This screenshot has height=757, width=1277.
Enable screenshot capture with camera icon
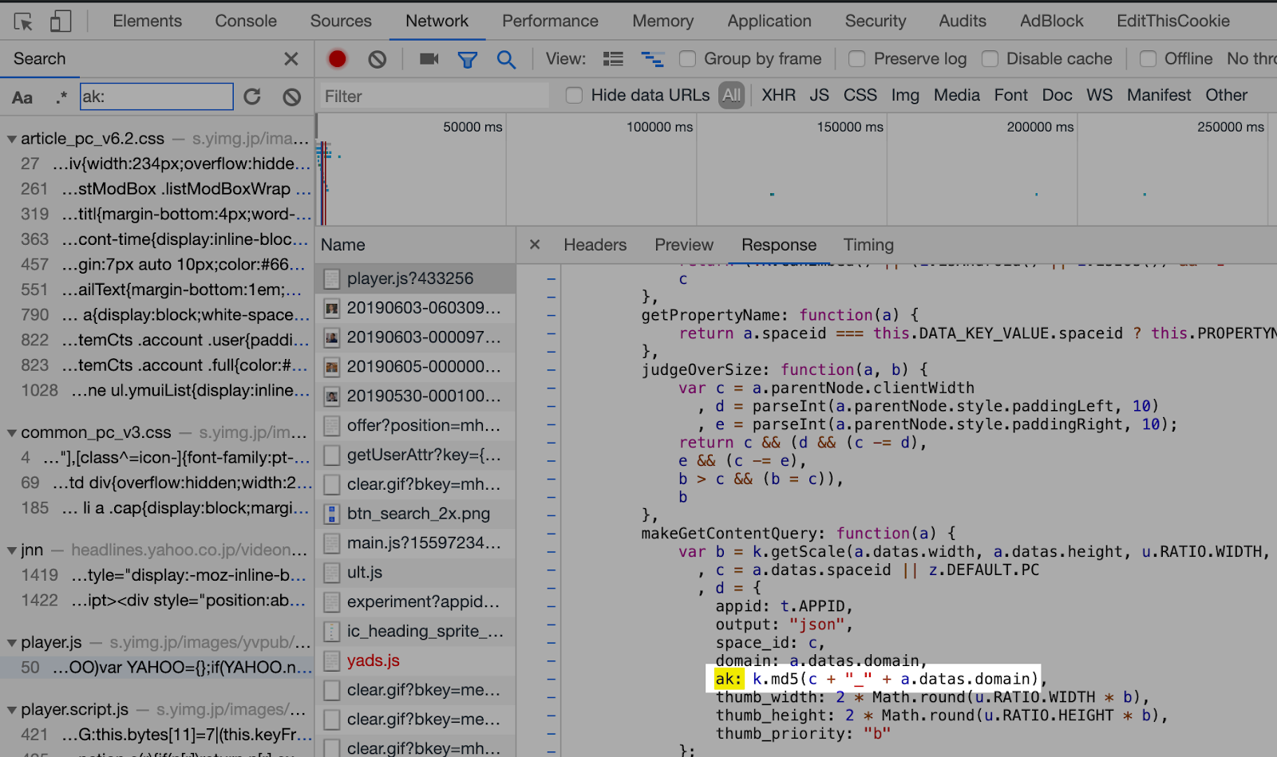pos(428,58)
